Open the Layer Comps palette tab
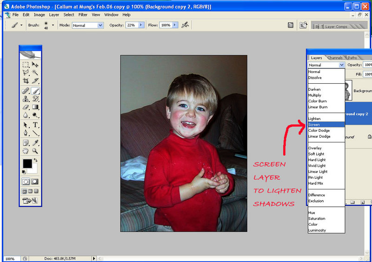Viewport: 372px width, 262px height. pos(336,27)
